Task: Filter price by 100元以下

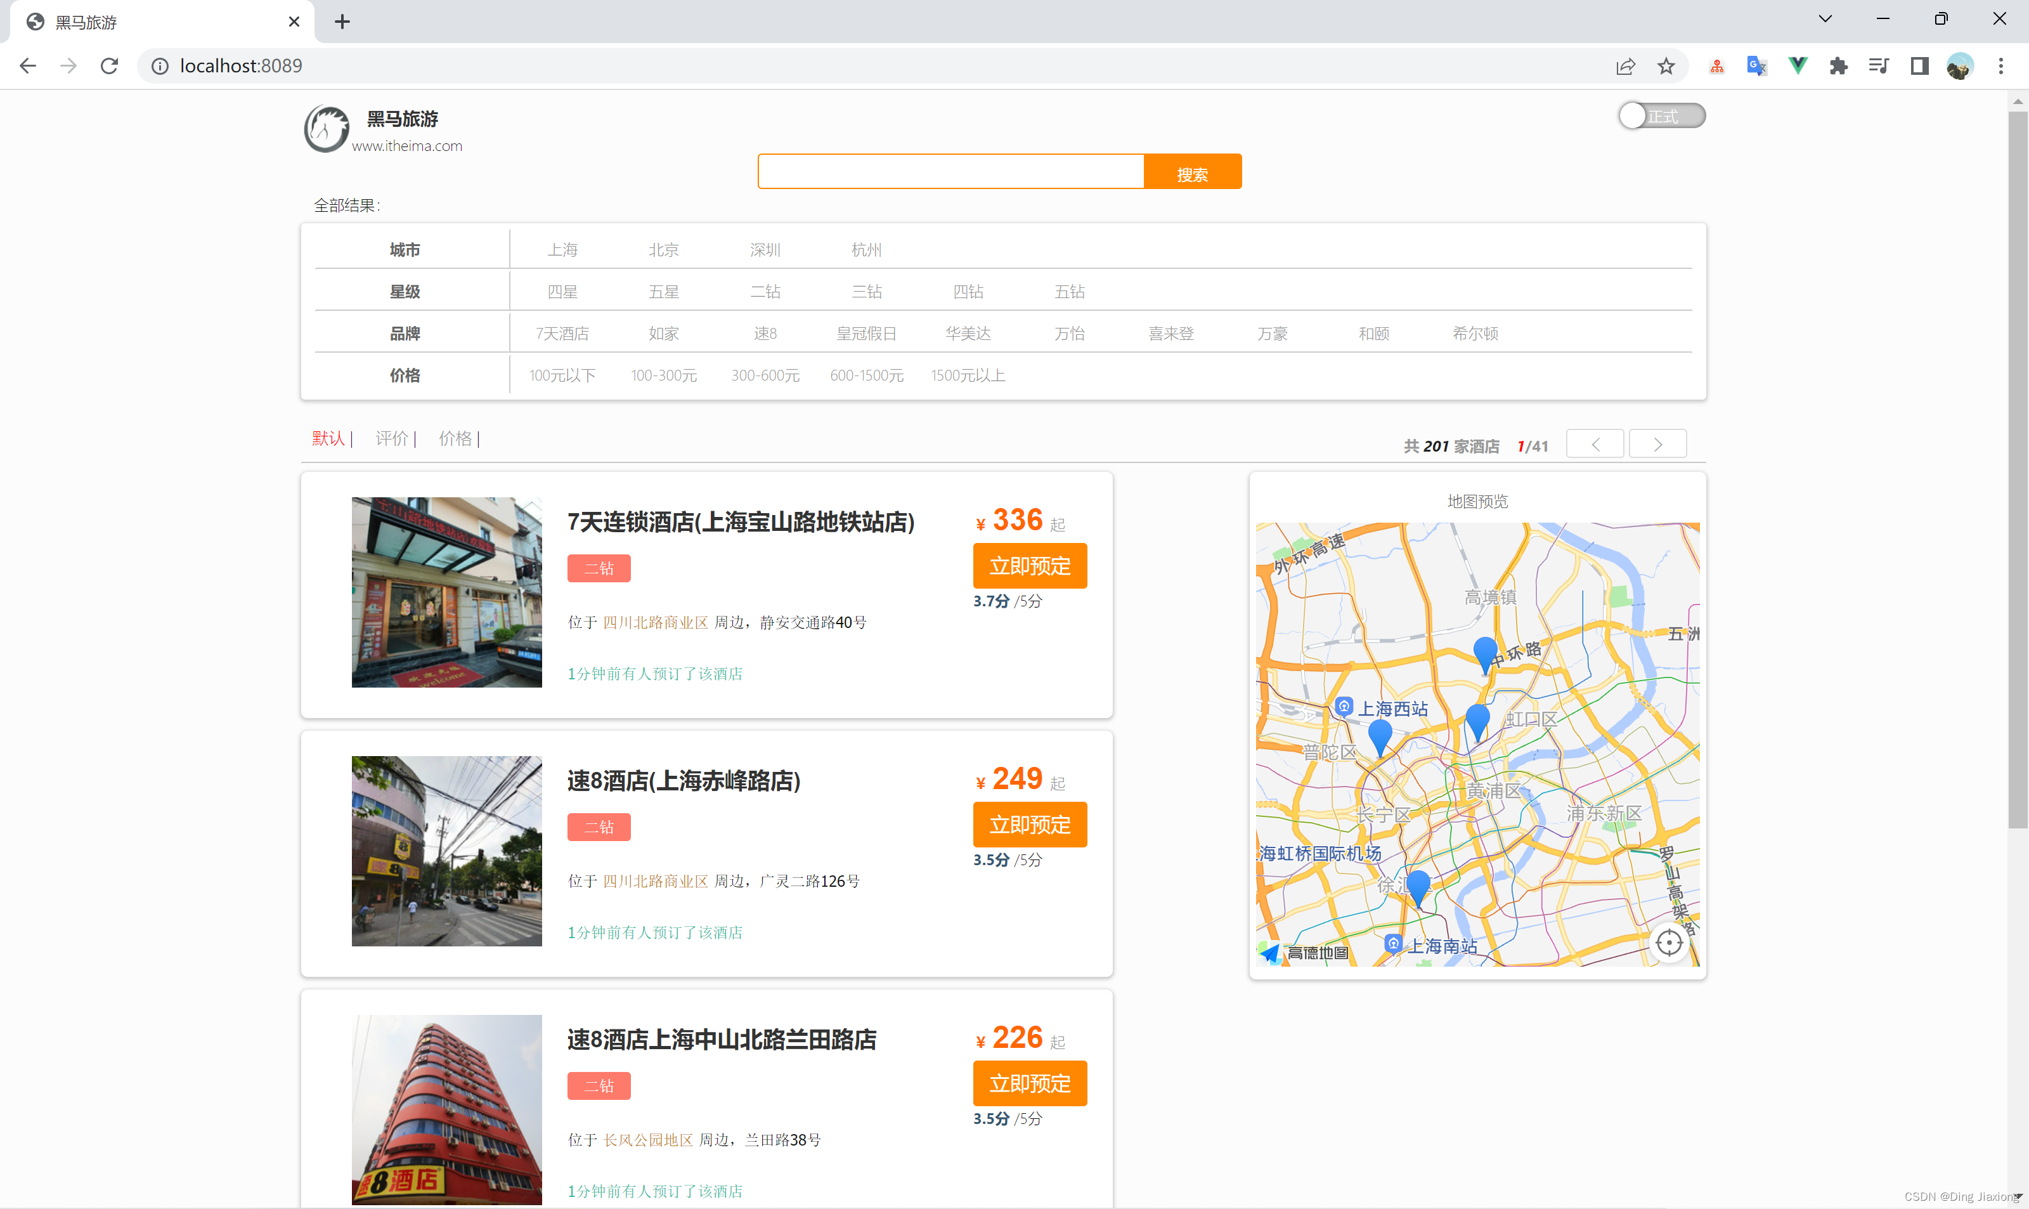Action: pos(562,375)
